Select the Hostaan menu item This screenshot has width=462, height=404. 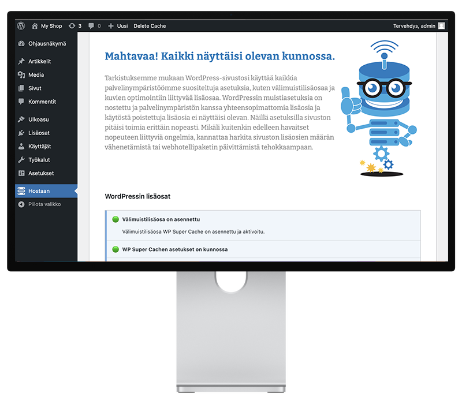click(x=46, y=191)
